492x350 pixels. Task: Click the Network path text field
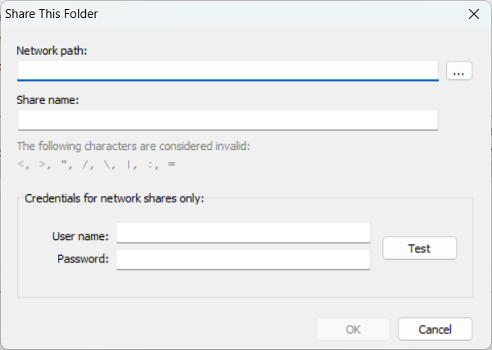point(227,71)
